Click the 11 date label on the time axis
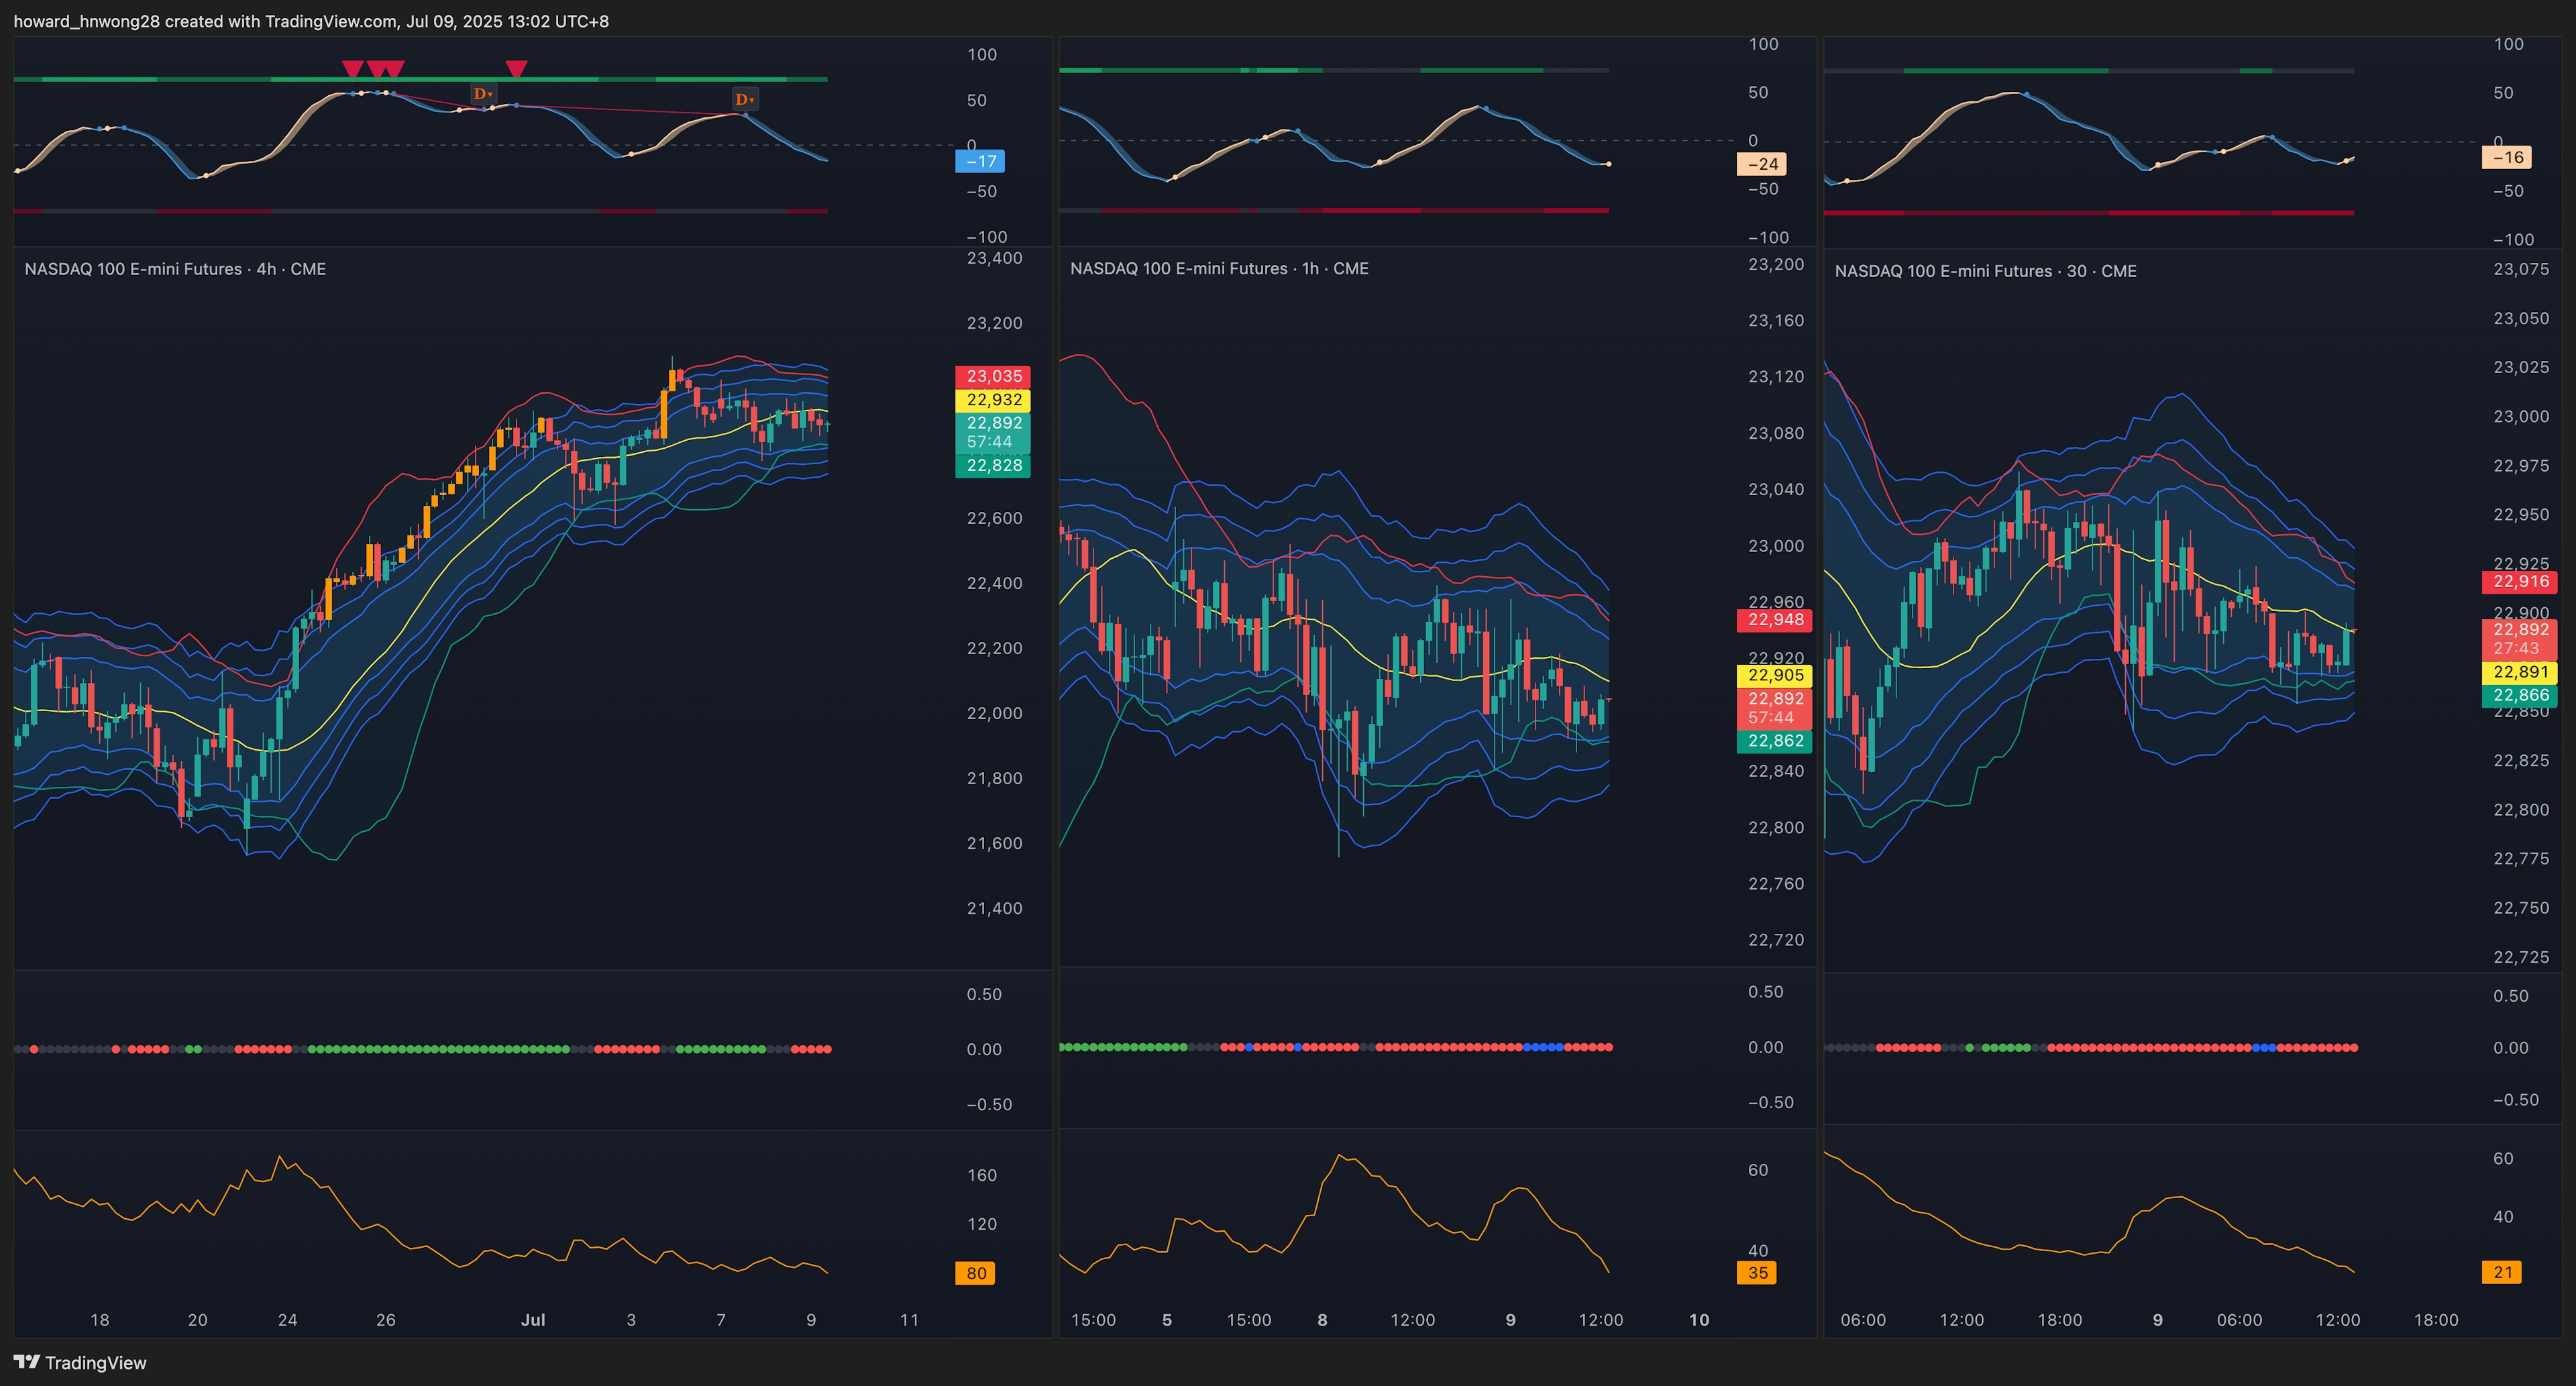Screen dimensions: 2576x1386 [909, 1320]
